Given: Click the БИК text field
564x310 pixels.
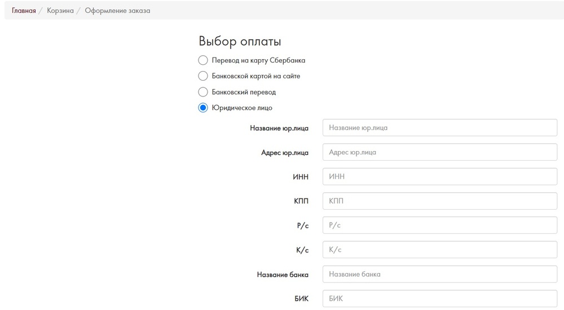Looking at the screenshot, I should point(439,299).
